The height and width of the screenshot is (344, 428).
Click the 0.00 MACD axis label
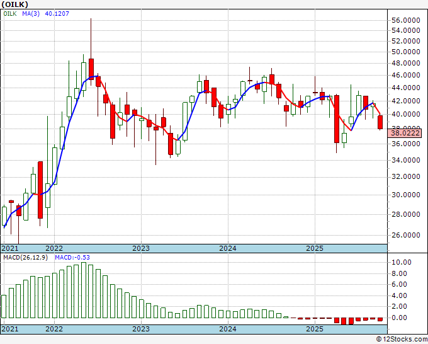pos(401,317)
